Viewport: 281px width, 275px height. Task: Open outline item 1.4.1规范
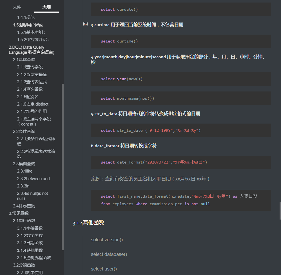coord(26,17)
